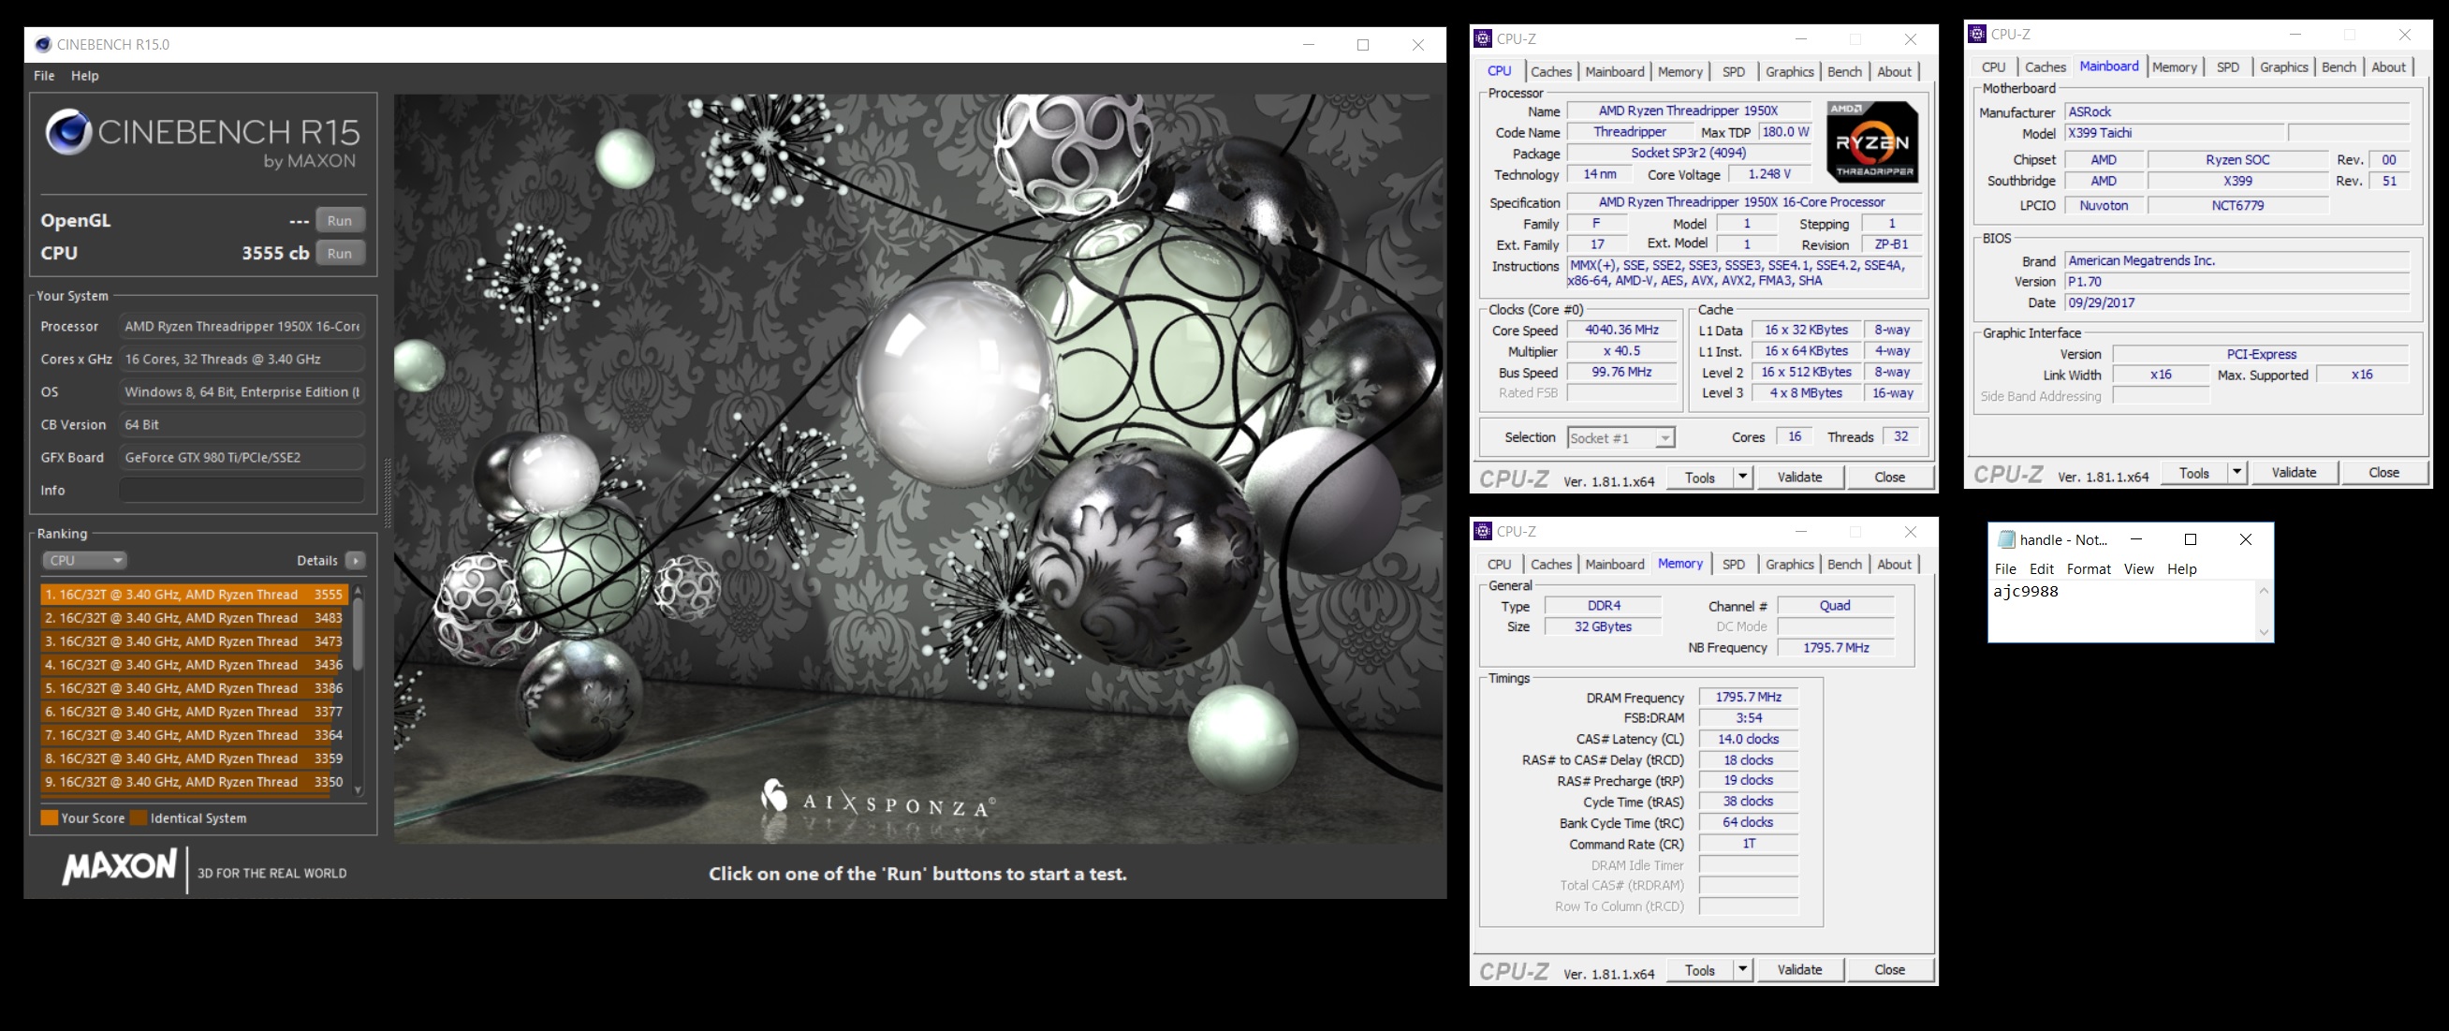Click GFX Board GeForce GTX 980 Ti field
Image resolution: width=2449 pixels, height=1031 pixels.
(242, 458)
